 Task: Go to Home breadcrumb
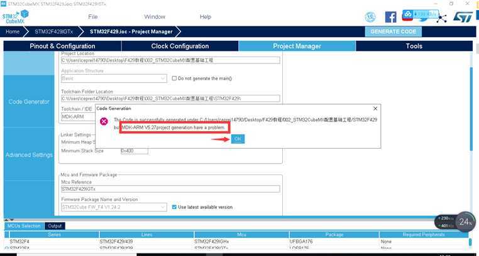(x=13, y=32)
